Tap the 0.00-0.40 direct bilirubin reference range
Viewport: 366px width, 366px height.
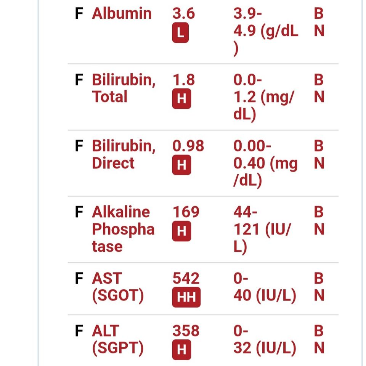pos(265,163)
